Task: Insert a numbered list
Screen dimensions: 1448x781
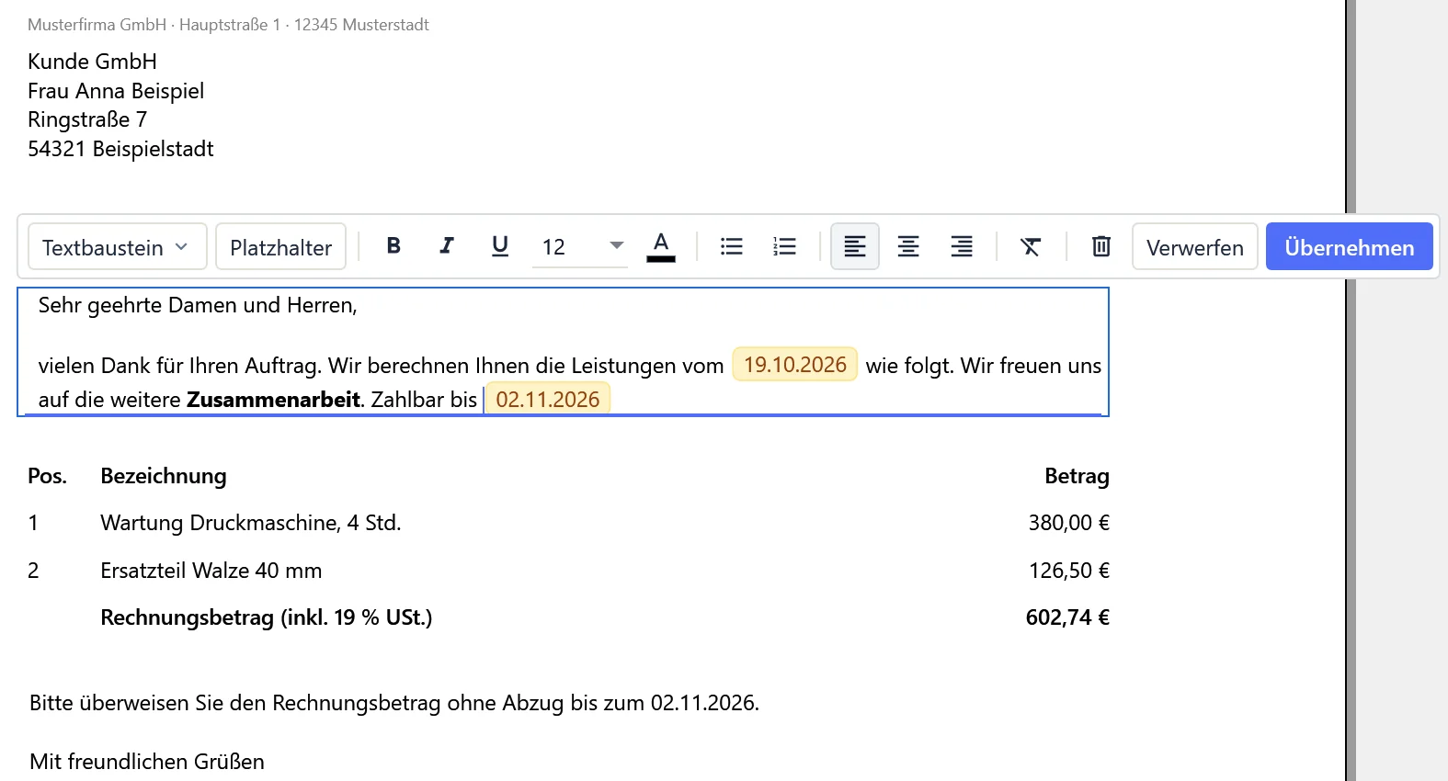Action: coord(785,246)
